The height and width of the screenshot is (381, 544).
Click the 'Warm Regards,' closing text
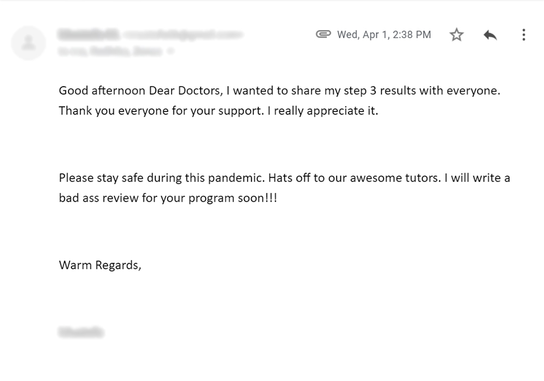100,265
